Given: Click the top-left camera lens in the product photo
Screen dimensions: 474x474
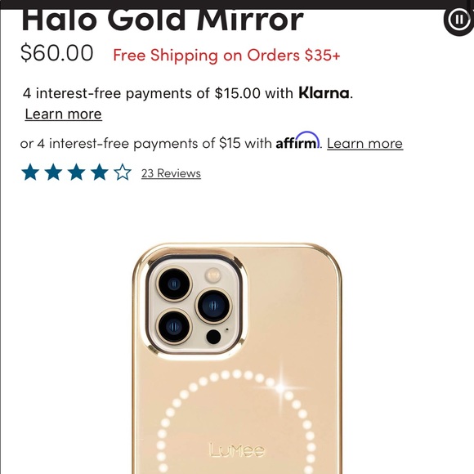Looking at the screenshot, I should (x=174, y=284).
